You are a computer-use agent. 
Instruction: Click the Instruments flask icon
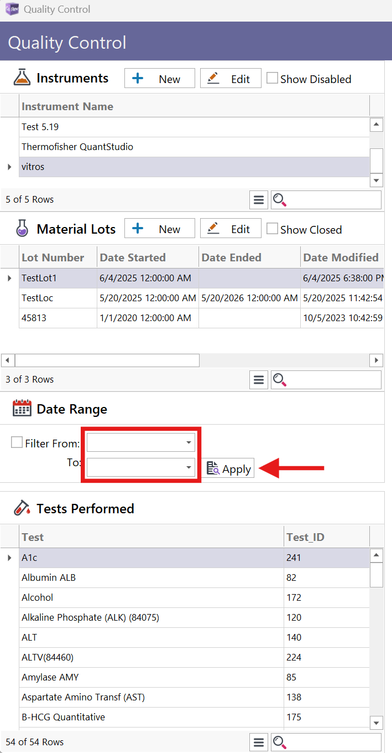point(22,78)
